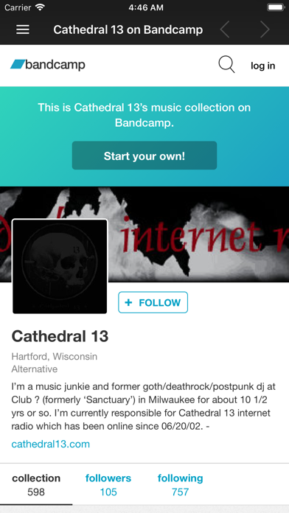Screen dimensions: 289x513
Task: Click the plus icon on Follow button
Action: tap(128, 302)
